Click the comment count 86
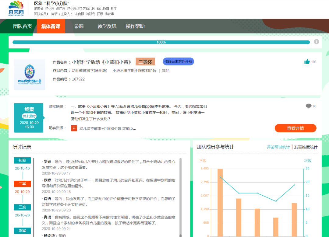The image size is (329, 237). click(314, 106)
